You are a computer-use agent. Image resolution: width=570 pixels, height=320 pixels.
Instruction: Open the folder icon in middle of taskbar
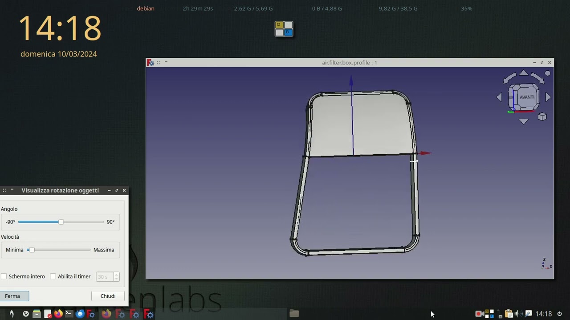click(294, 313)
